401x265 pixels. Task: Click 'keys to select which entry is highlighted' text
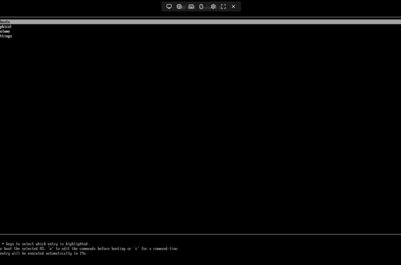[48, 244]
